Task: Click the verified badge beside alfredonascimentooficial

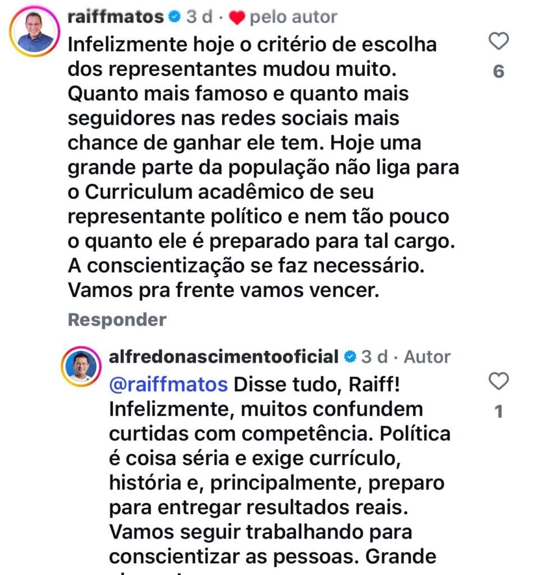Action: 349,357
